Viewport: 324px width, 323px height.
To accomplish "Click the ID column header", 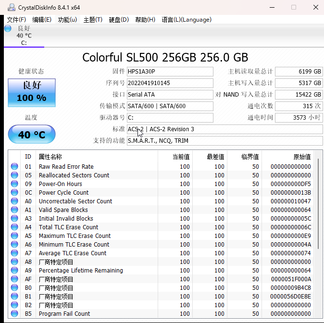I will (28, 157).
